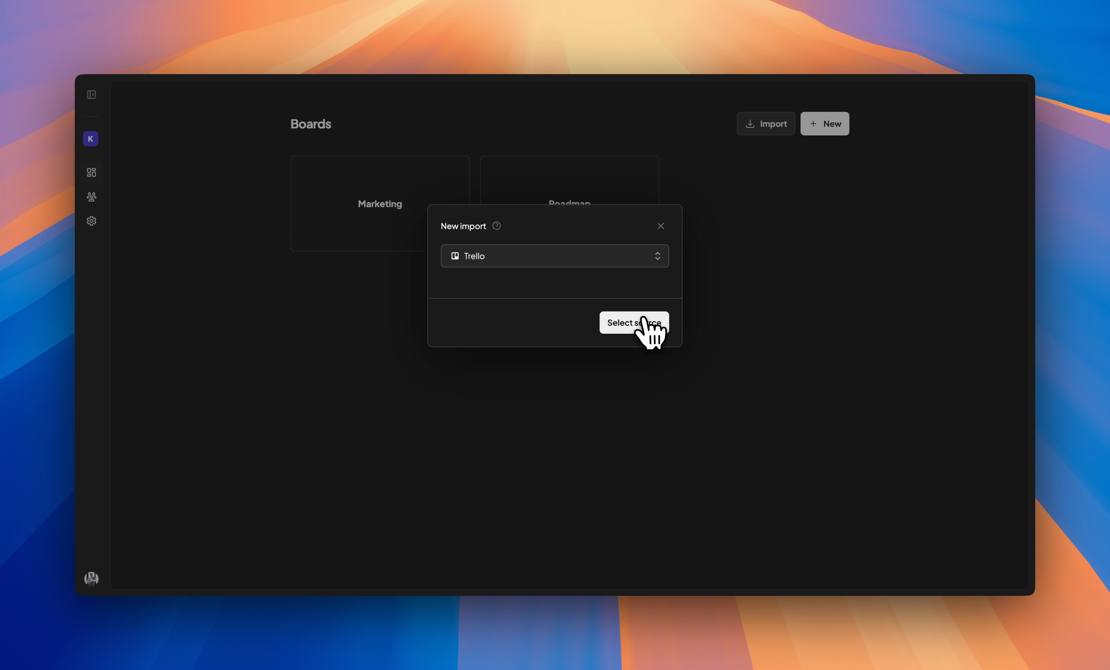Open the Trello source dropdown
Image resolution: width=1110 pixels, height=670 pixels.
coord(554,256)
